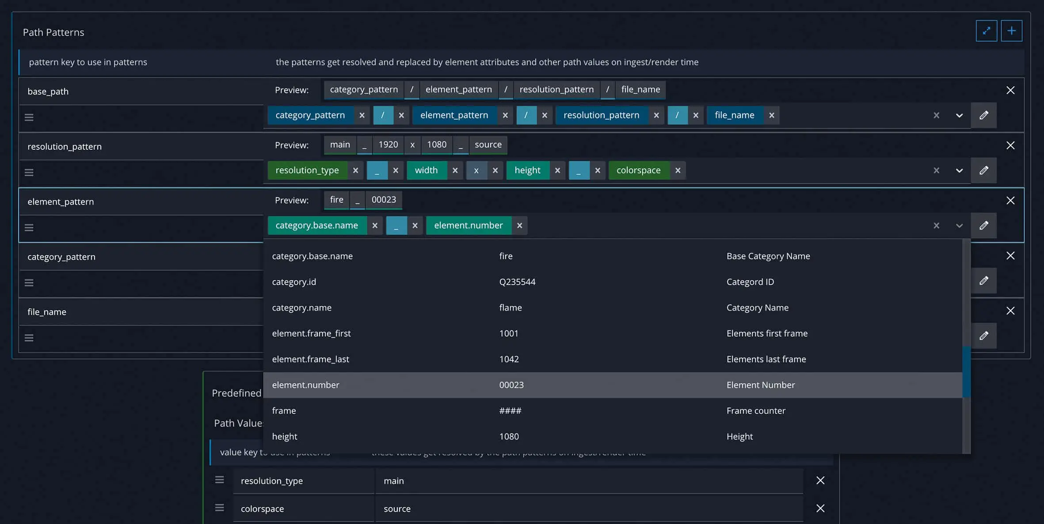1044x524 pixels.
Task: Select category.id option from dropdown list
Action: tap(294, 282)
